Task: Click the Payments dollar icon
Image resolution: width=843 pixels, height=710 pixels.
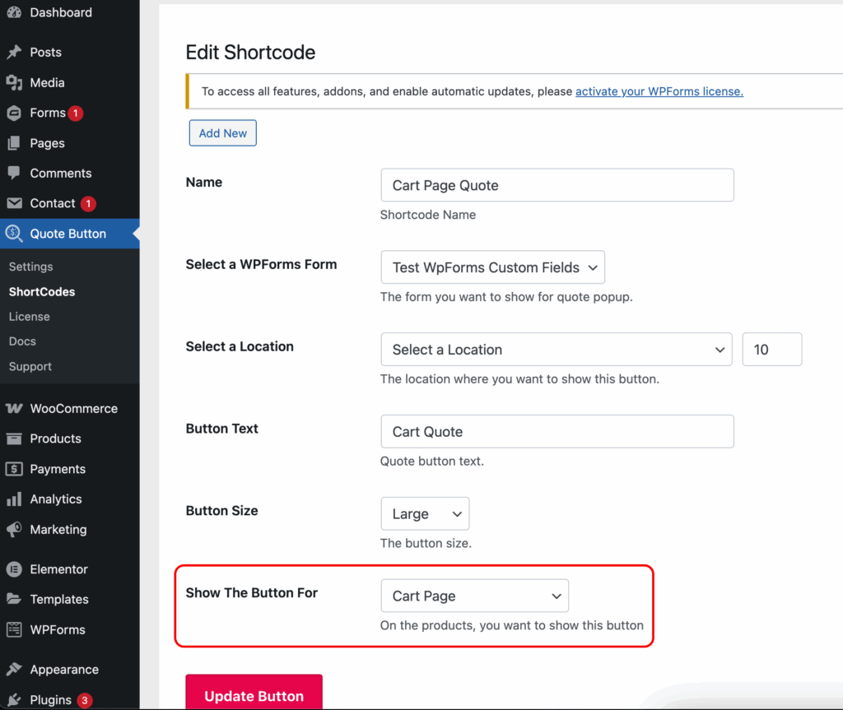Action: [14, 469]
